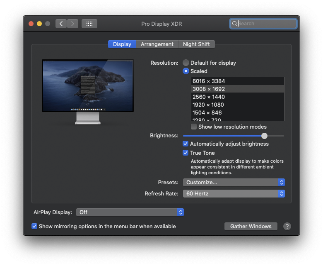Select 1920 × 1080 resolution
This screenshot has width=323, height=266.
(x=238, y=105)
